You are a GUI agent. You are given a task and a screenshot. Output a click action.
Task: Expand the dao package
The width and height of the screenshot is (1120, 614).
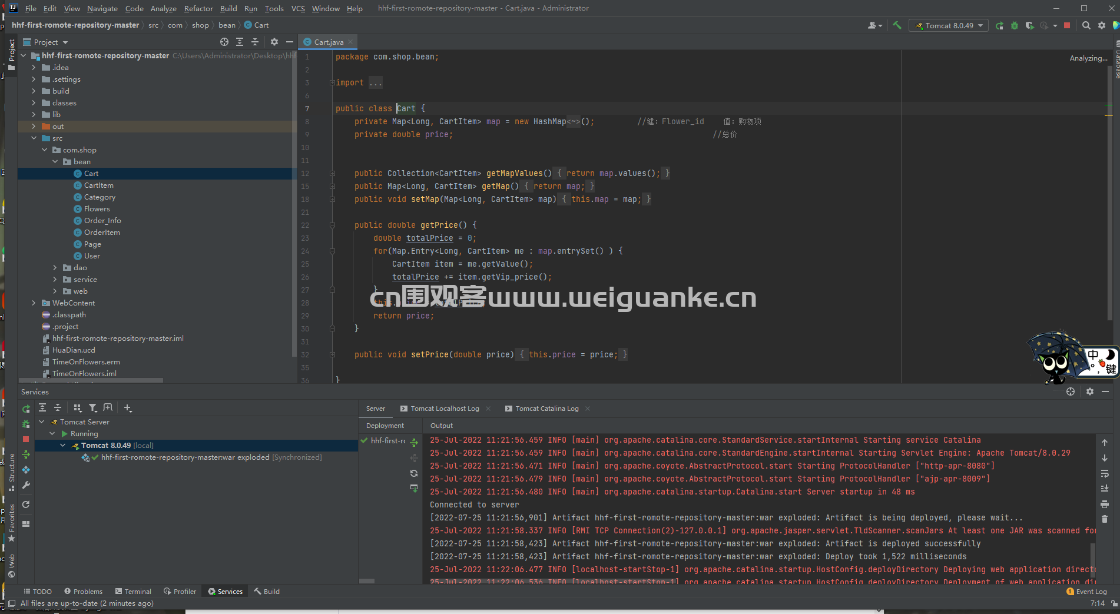55,268
